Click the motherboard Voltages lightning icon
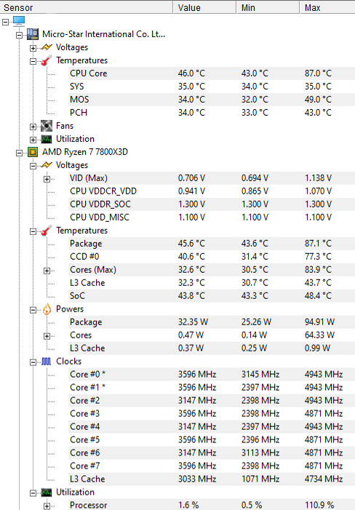The height and width of the screenshot is (510, 355). point(47,47)
